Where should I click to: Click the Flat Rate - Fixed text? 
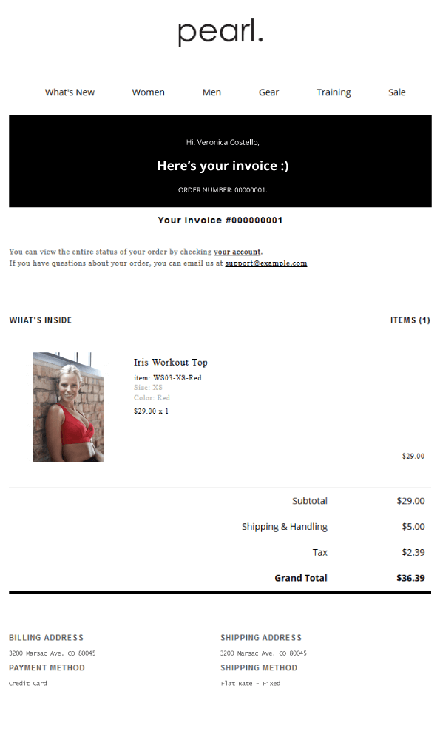coord(251,683)
